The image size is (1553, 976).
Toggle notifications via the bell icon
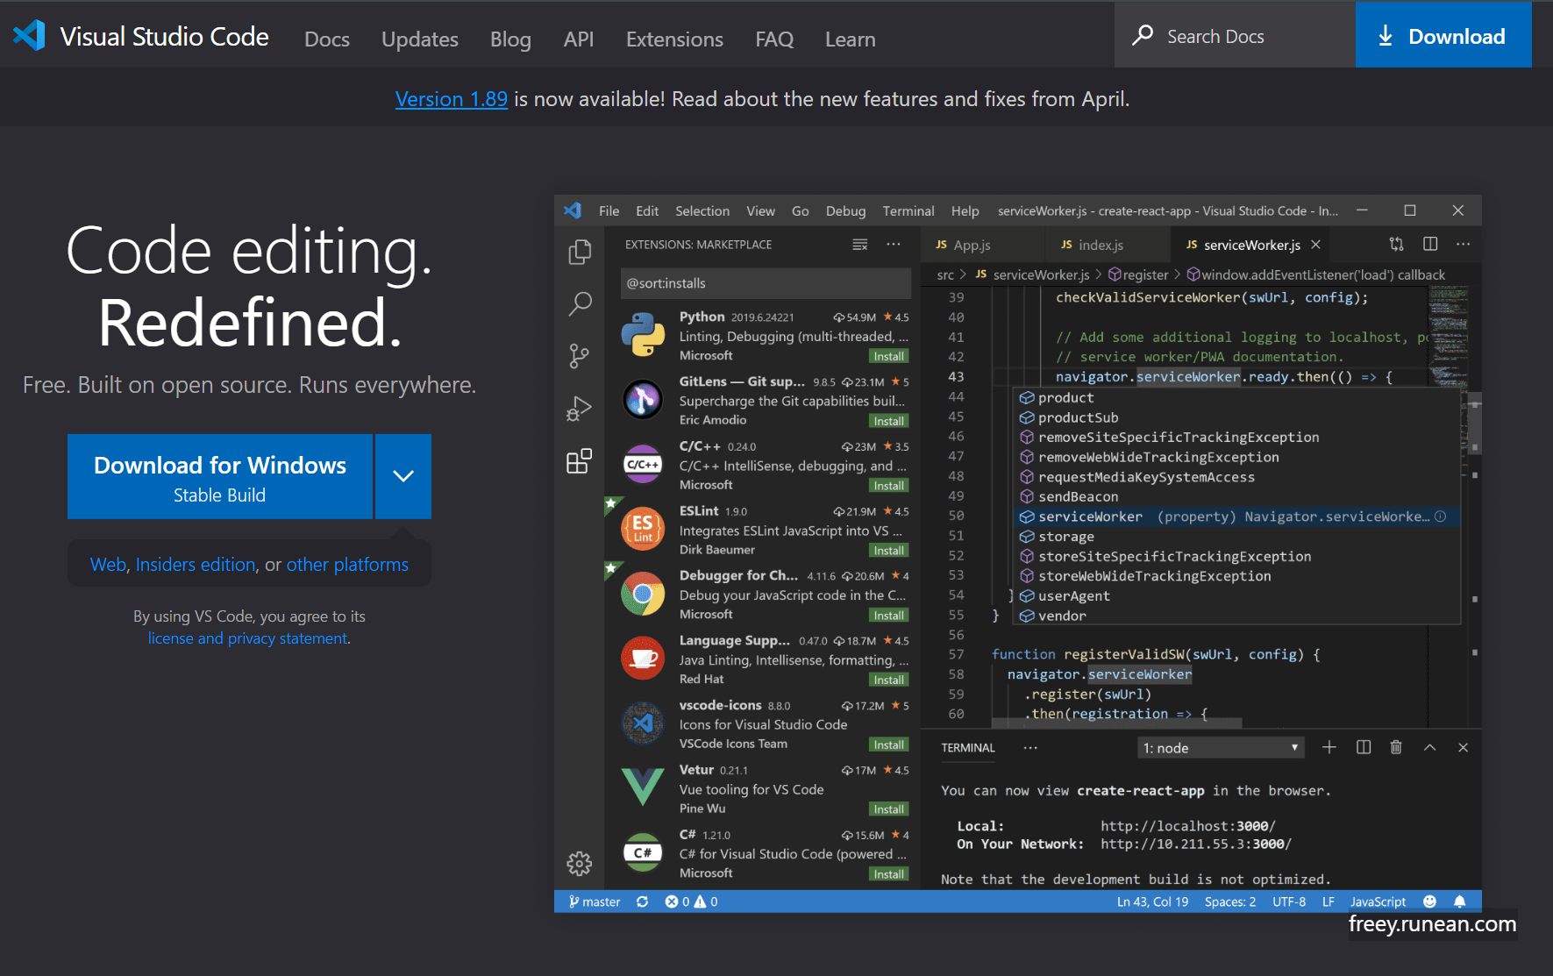(1459, 901)
